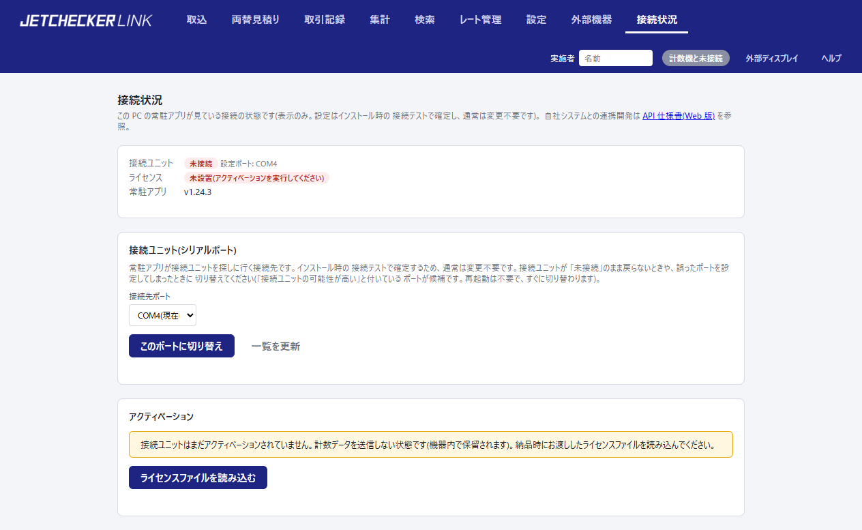This screenshot has width=862, height=530.
Task: Open the 両替見積り tab
Action: click(x=255, y=20)
